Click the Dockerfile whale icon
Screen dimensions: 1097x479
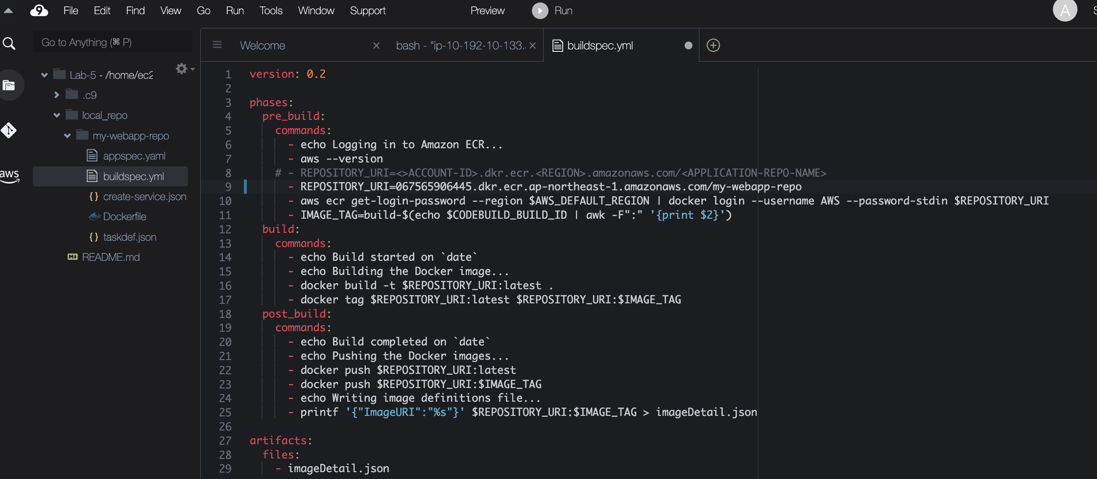pos(94,216)
